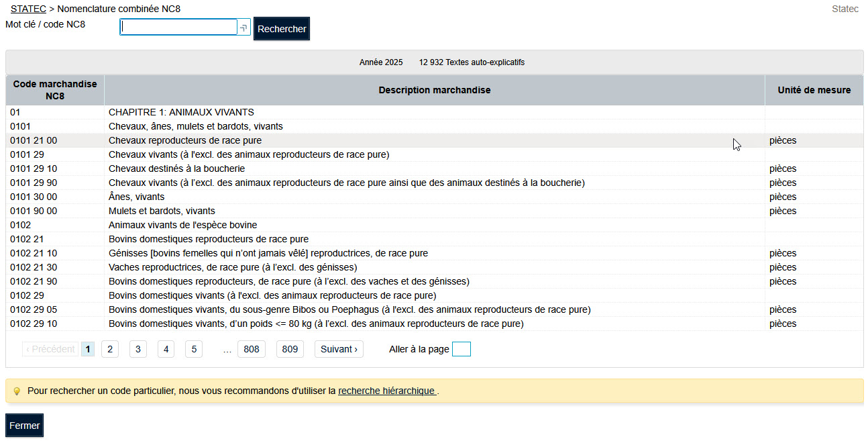
Task: Click the Génisses reproductrices description
Action: pos(268,253)
